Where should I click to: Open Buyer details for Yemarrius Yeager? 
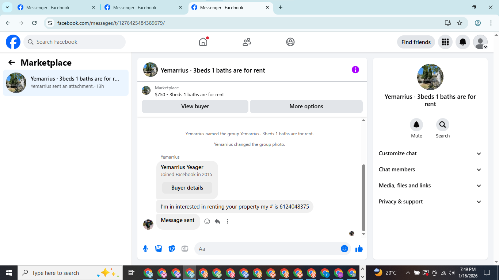click(187, 188)
